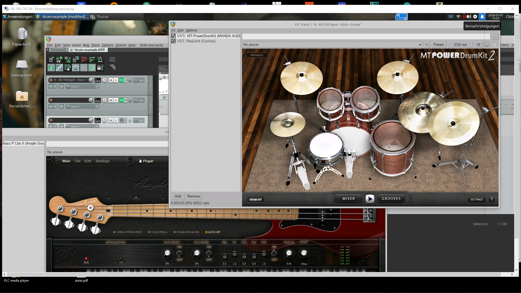Toggle the locking padlock toolbar icon

click(100, 68)
